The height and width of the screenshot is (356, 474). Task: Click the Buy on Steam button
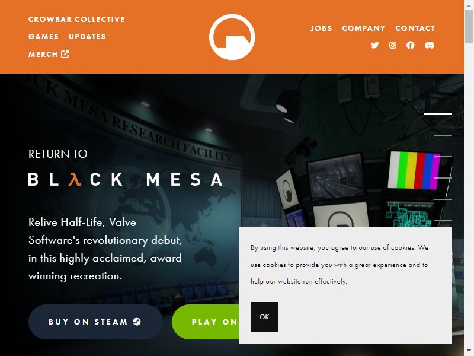pos(95,322)
